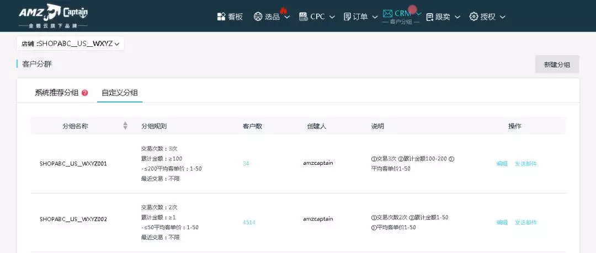The image size is (596, 253).
Task: Click the CPC ad icon
Action: [x=304, y=17]
